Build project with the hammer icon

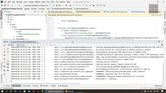point(19,5)
